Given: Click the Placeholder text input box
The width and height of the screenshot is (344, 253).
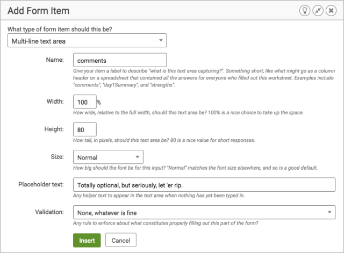Looking at the screenshot, I should (204, 185).
